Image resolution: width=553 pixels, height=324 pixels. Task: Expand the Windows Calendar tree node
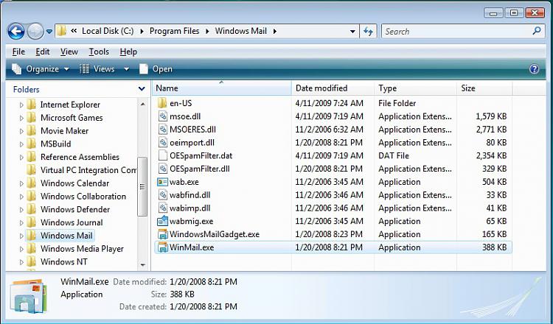pos(21,183)
